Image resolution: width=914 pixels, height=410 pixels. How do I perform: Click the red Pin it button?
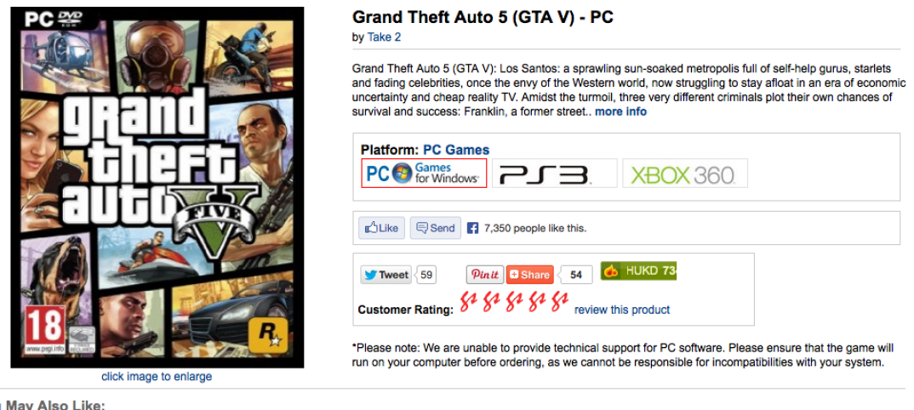pyautogui.click(x=485, y=275)
